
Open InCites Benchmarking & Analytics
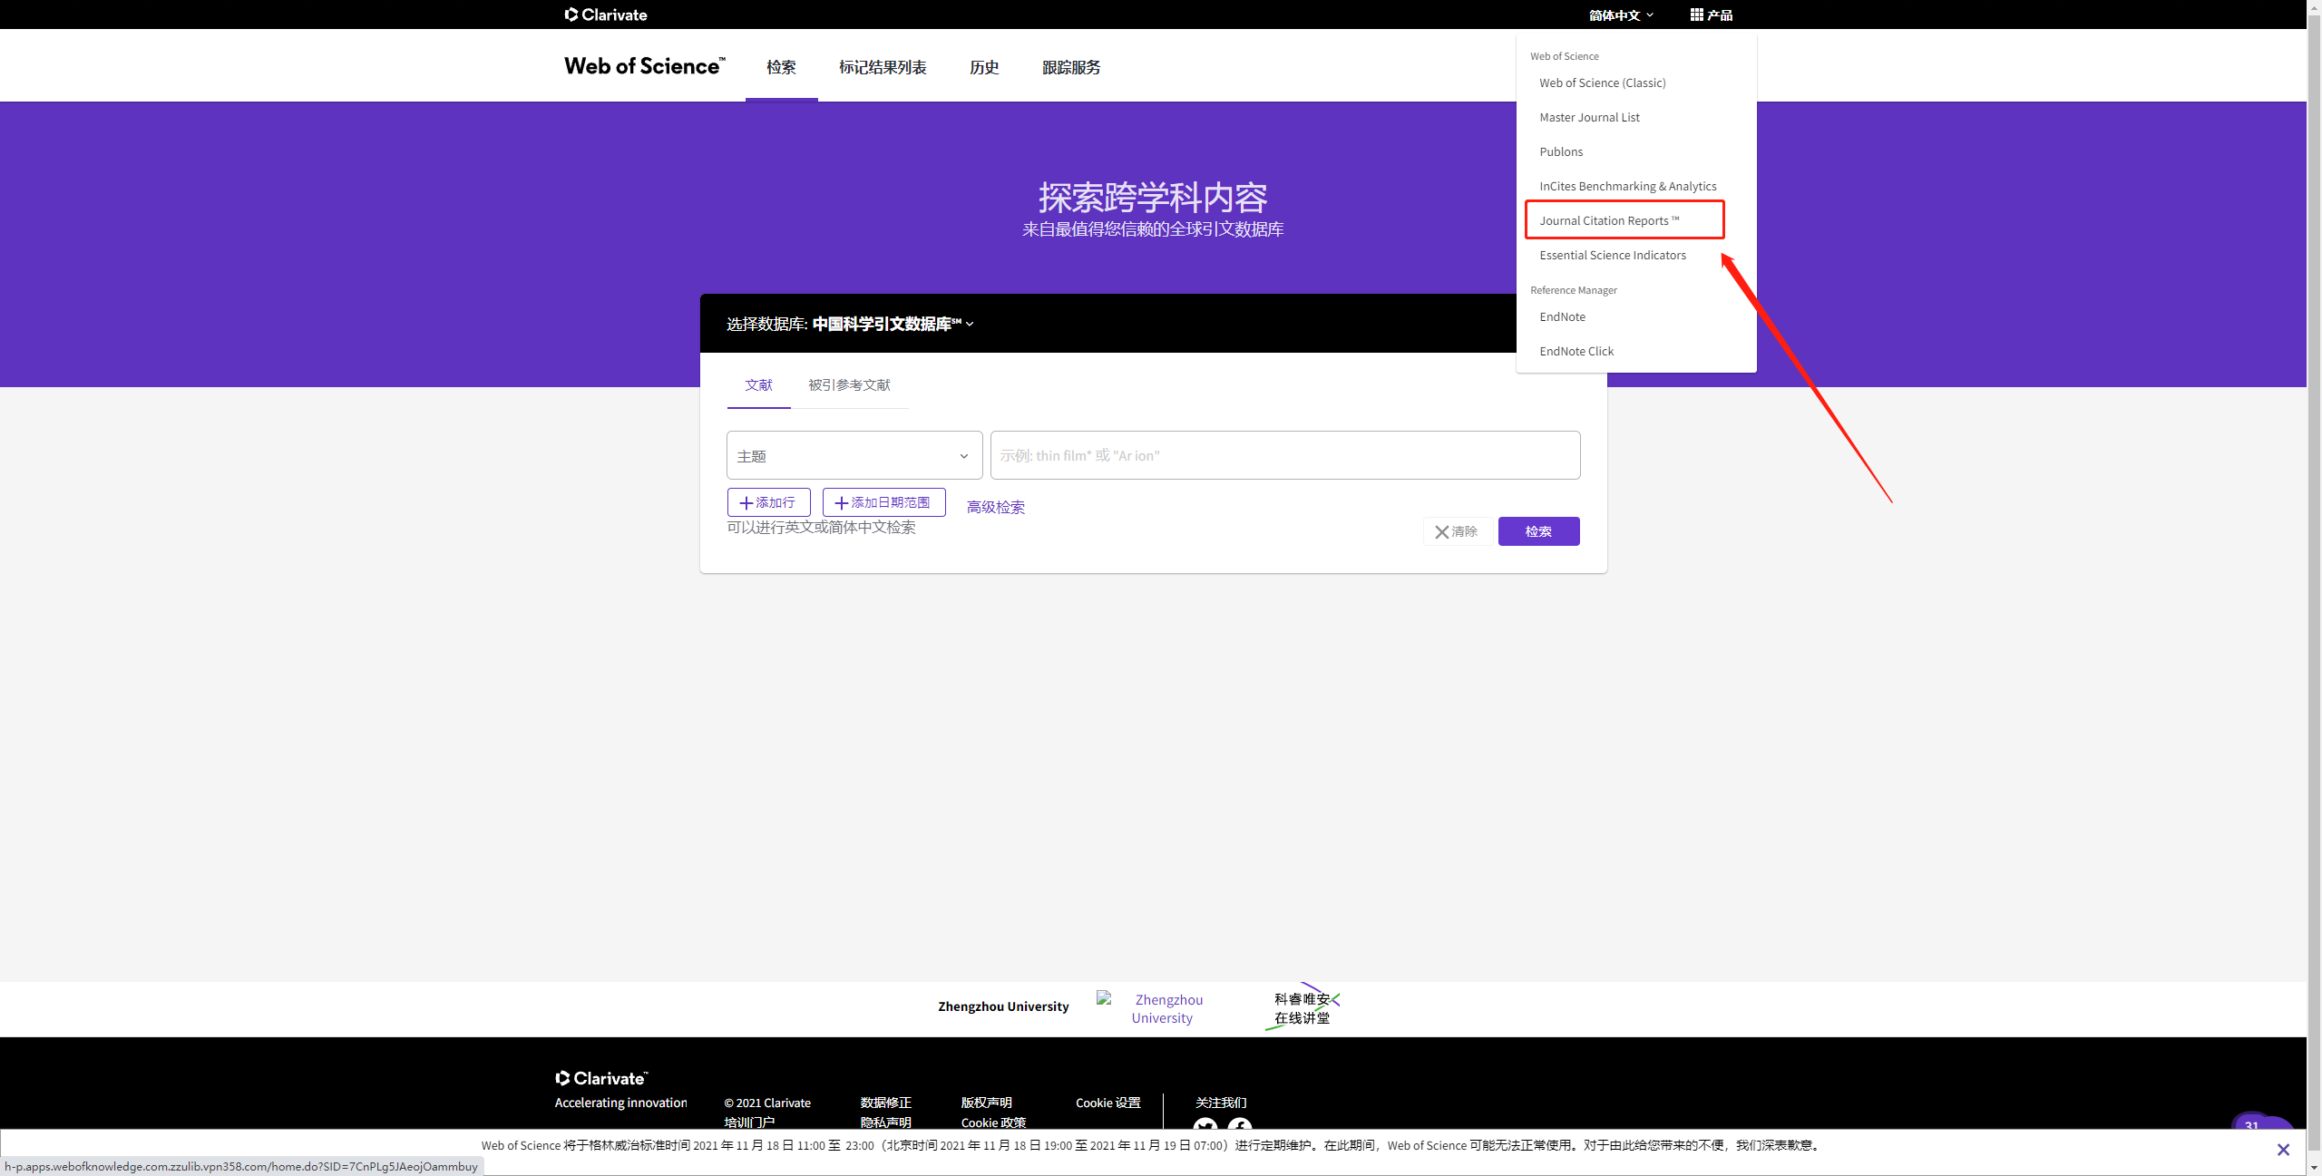click(1627, 186)
